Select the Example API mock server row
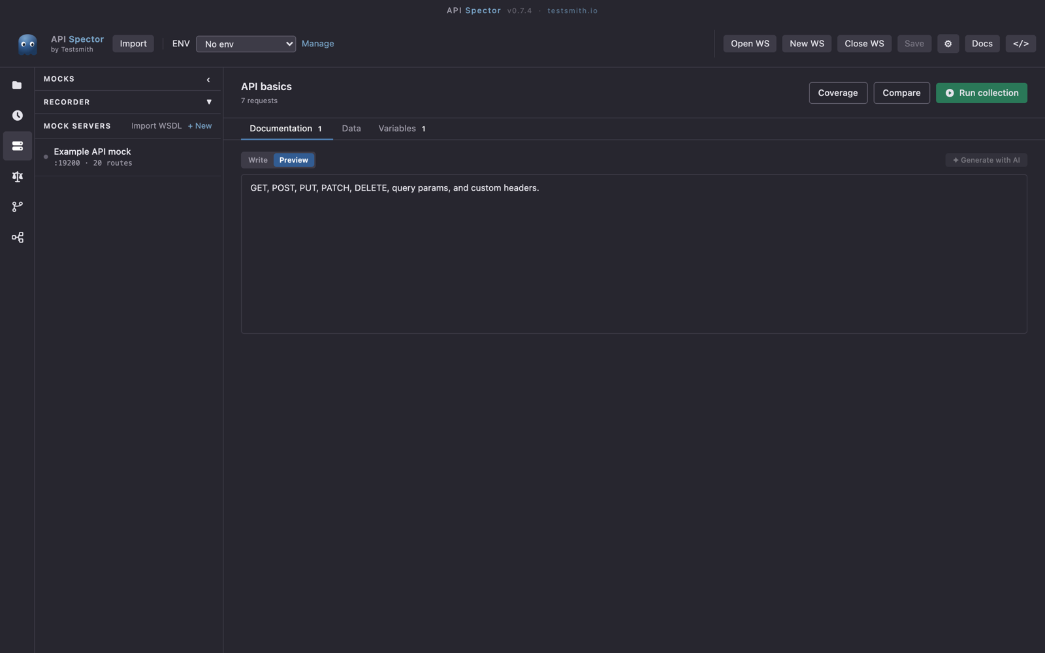Screen dimensions: 1045x653 click(128, 157)
